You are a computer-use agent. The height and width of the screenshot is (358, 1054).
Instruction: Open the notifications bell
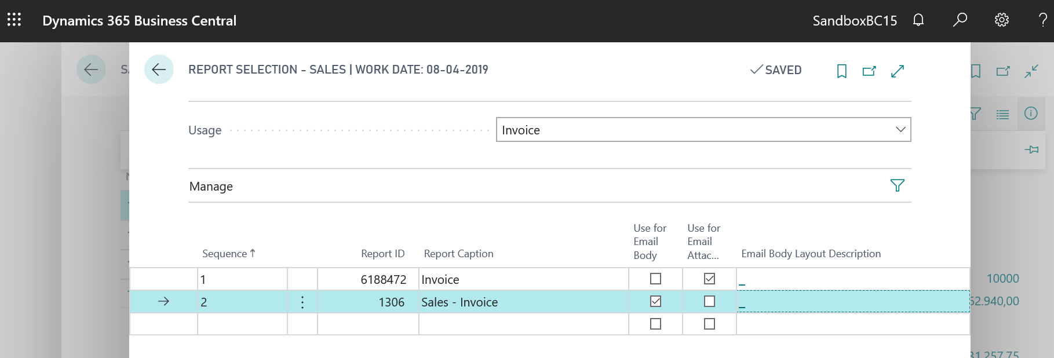point(918,20)
